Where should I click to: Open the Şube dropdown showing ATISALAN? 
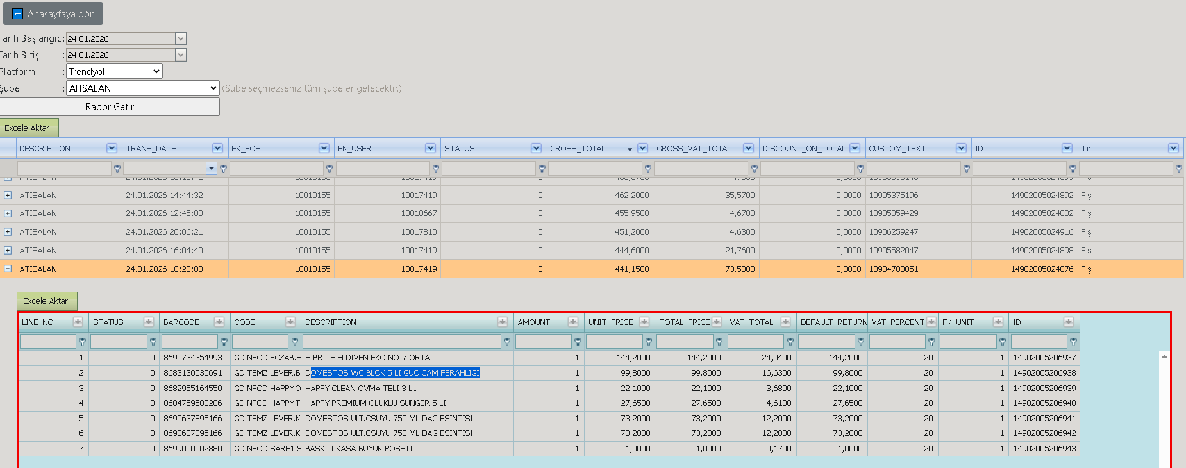tap(143, 88)
